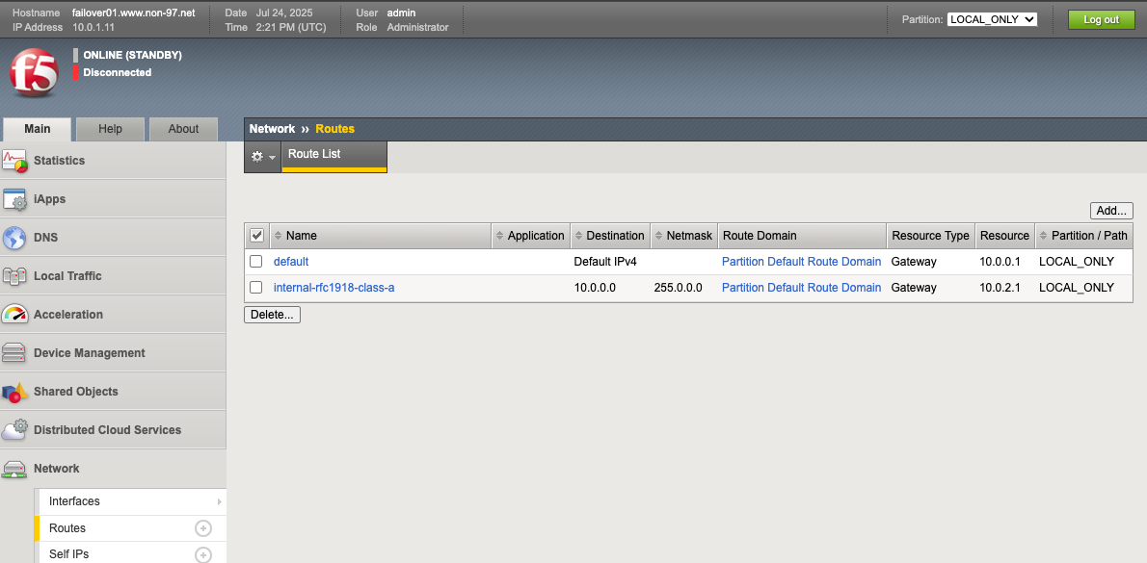Open the Interfaces menu item
Viewport: 1147px width, 563px height.
74,501
